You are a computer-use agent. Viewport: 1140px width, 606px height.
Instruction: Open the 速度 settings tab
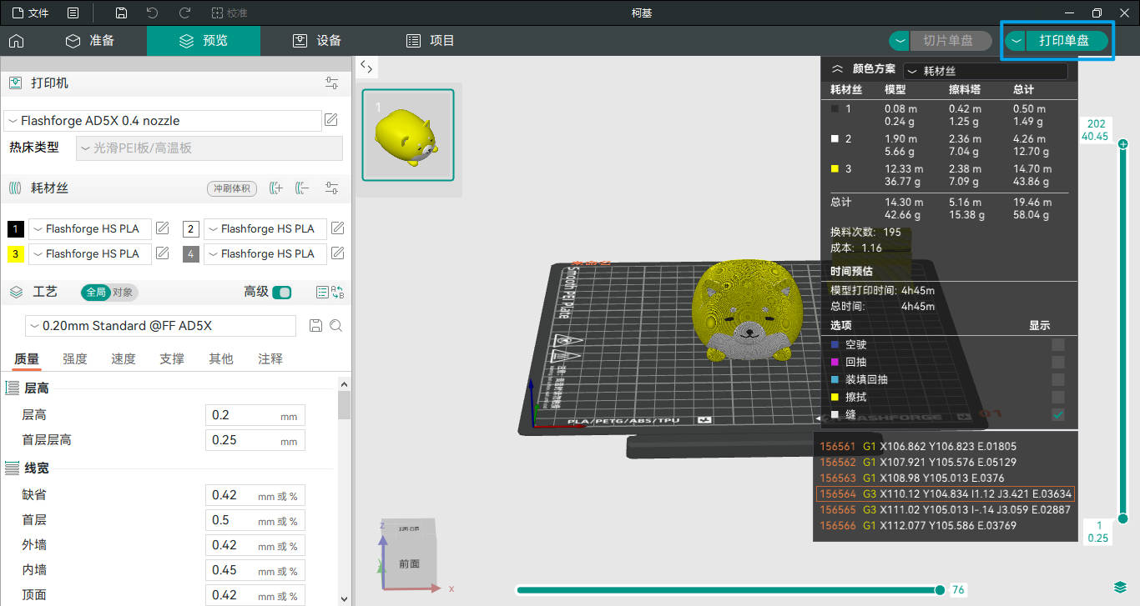coord(124,359)
